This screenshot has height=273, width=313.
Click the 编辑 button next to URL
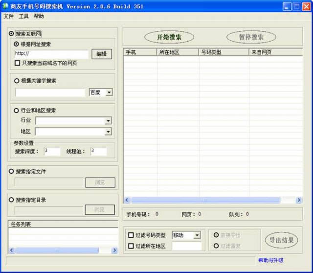(102, 54)
